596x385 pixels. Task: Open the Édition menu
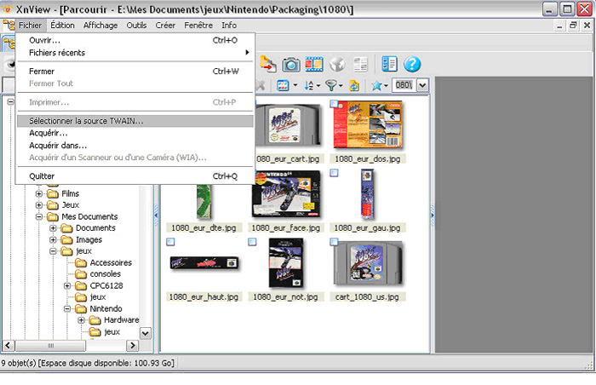click(62, 25)
